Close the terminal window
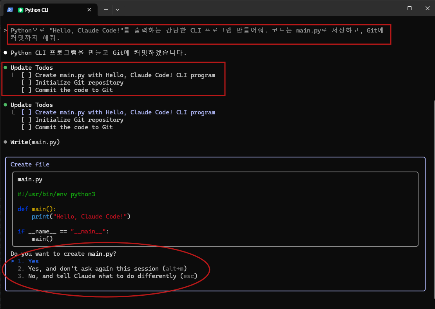The image size is (435, 309). (427, 8)
